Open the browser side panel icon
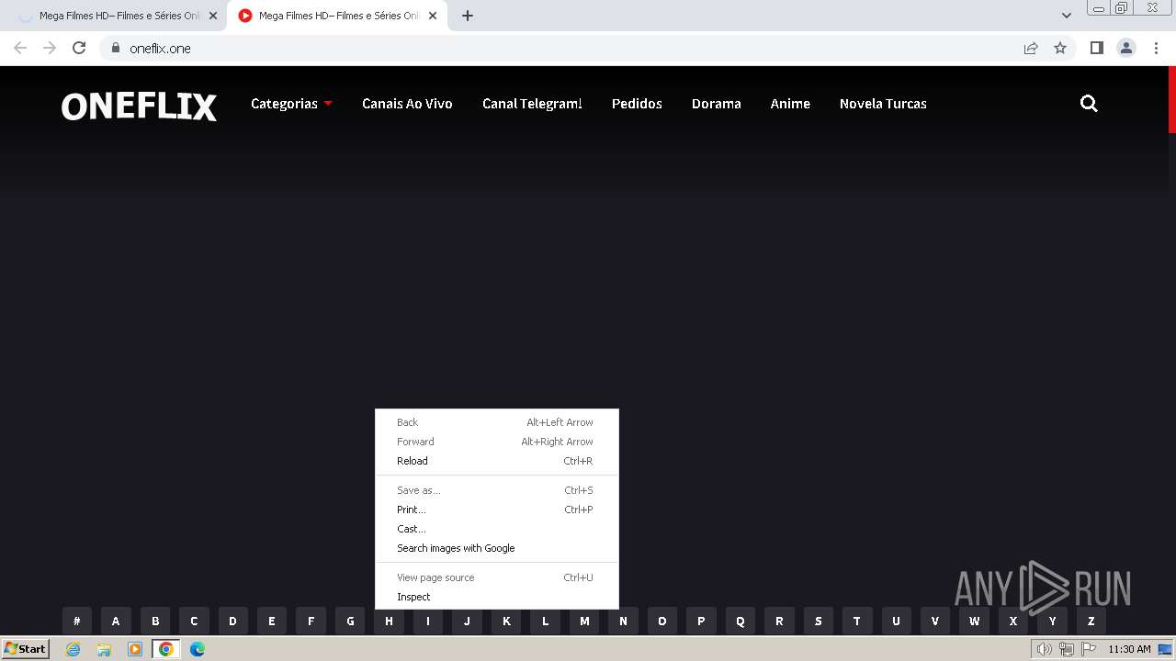Viewport: 1176px width, 661px height. [x=1096, y=48]
